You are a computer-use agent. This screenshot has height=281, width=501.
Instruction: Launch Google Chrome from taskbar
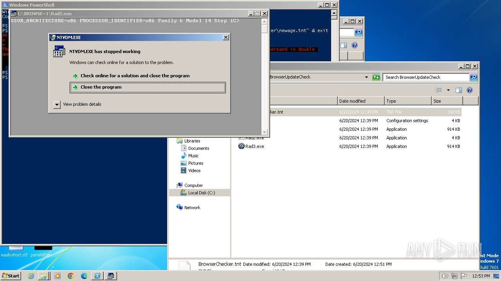click(71, 276)
